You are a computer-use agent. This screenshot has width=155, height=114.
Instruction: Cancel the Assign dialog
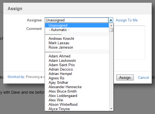tap(143, 77)
